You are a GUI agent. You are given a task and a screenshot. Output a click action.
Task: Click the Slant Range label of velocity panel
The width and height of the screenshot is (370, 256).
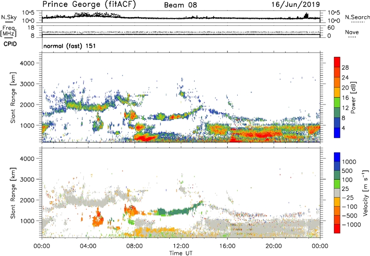pos(12,193)
